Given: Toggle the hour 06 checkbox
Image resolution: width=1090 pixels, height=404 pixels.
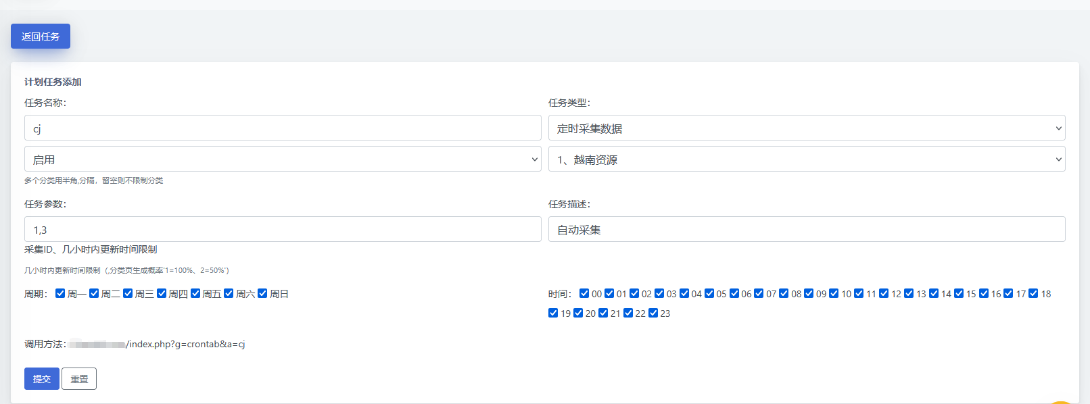Looking at the screenshot, I should coord(734,293).
